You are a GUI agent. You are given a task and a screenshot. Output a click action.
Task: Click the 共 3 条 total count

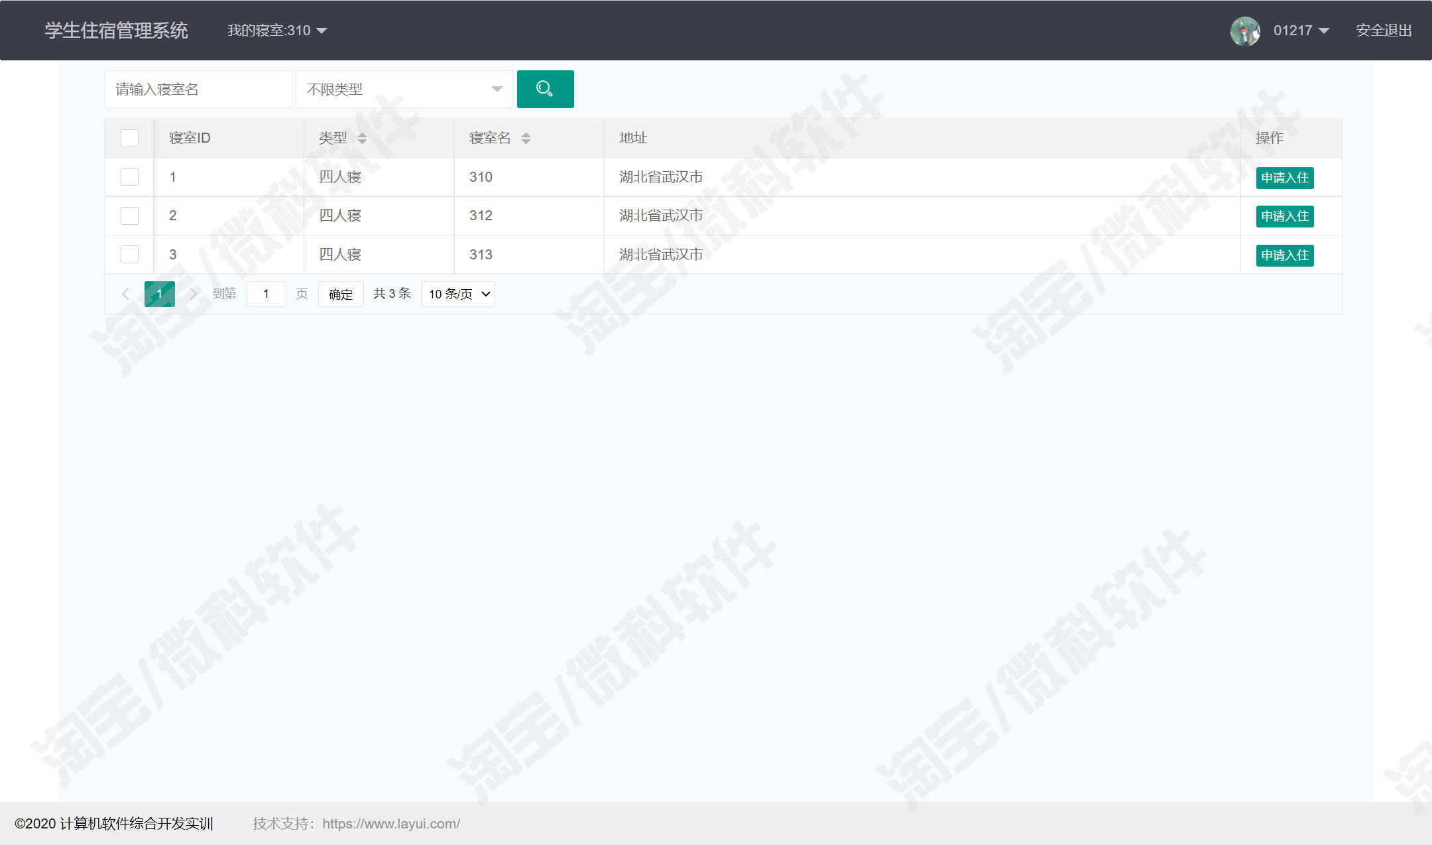pos(392,294)
